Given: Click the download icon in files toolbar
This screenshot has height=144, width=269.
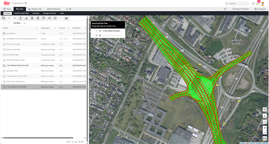Looking at the screenshot, I should pyautogui.click(x=26, y=18).
